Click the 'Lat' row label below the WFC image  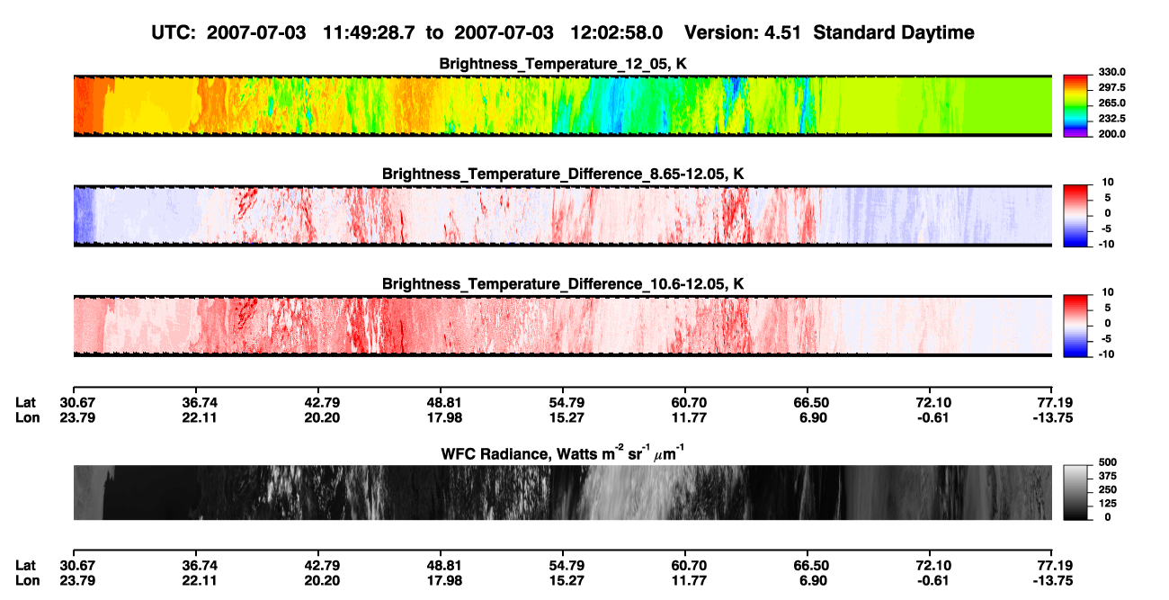point(26,565)
